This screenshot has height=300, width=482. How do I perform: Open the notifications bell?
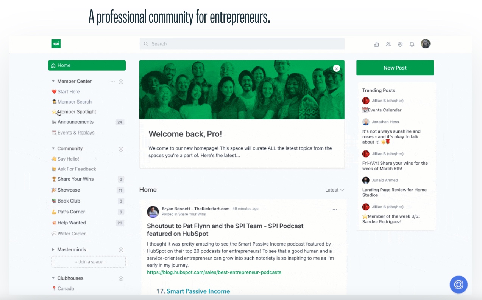[x=412, y=44]
